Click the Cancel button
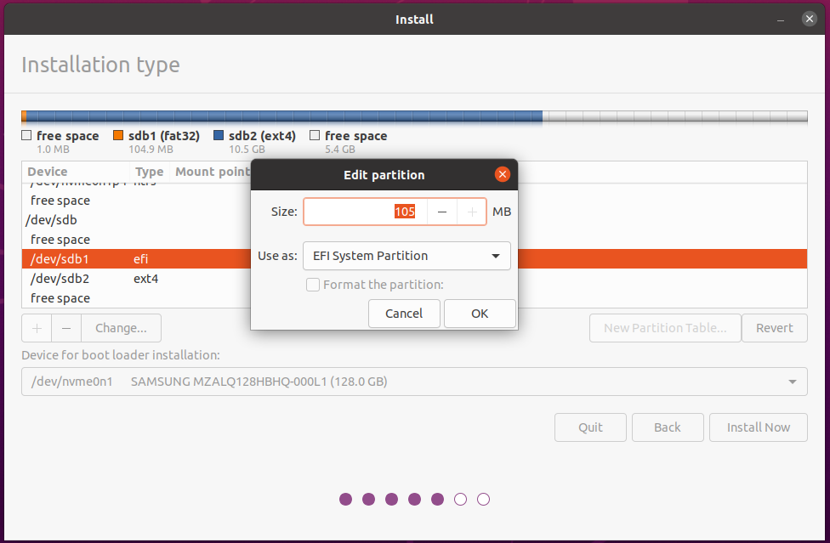The height and width of the screenshot is (543, 830). tap(404, 313)
